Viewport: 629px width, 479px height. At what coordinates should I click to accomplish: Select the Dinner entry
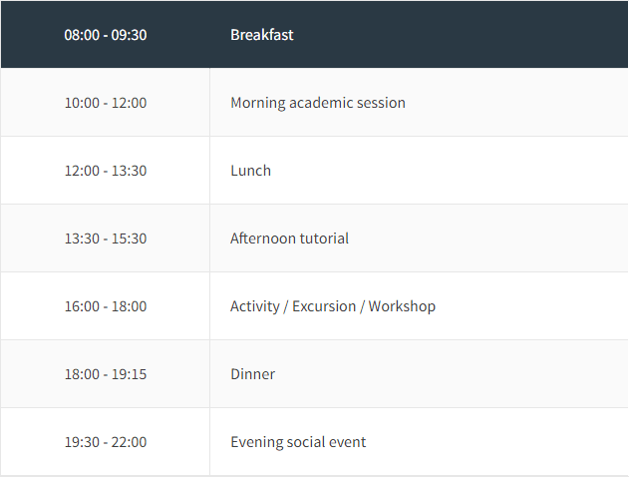click(x=253, y=374)
